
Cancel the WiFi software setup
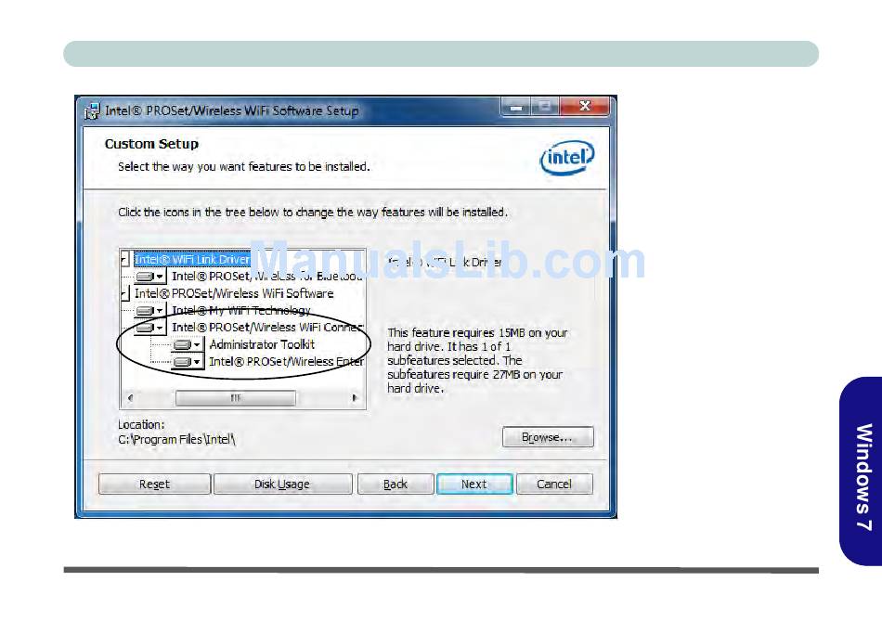point(554,484)
